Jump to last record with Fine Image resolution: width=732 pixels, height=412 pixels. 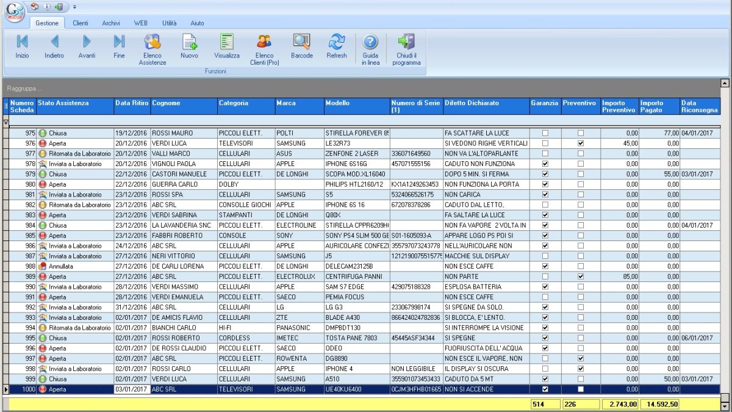[x=119, y=46]
